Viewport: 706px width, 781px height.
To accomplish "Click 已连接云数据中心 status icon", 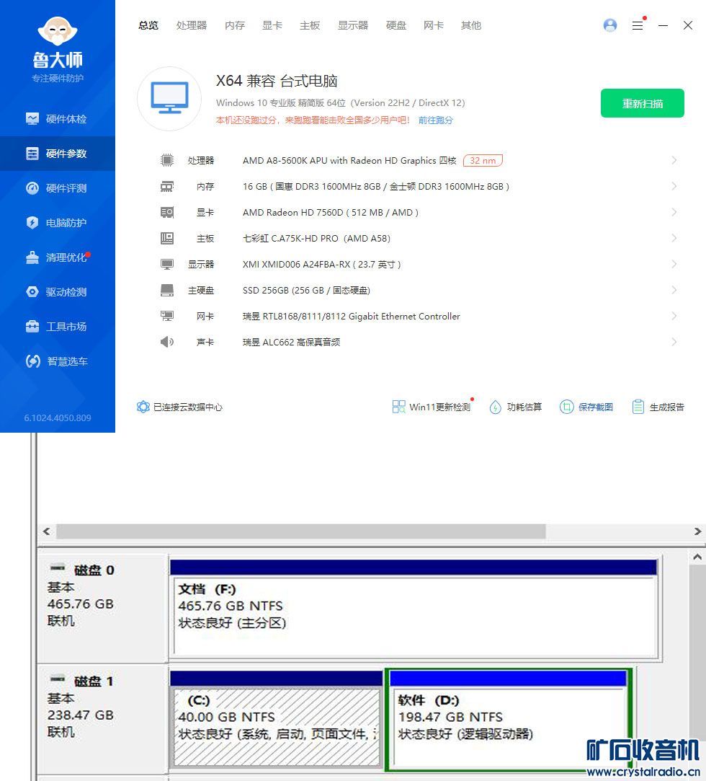I will click(x=143, y=407).
